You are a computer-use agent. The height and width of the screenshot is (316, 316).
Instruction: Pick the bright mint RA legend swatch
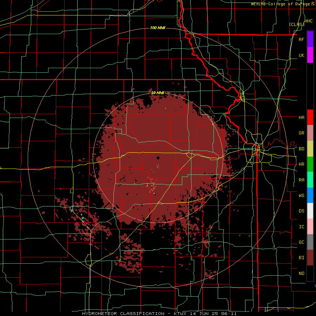tap(310, 180)
